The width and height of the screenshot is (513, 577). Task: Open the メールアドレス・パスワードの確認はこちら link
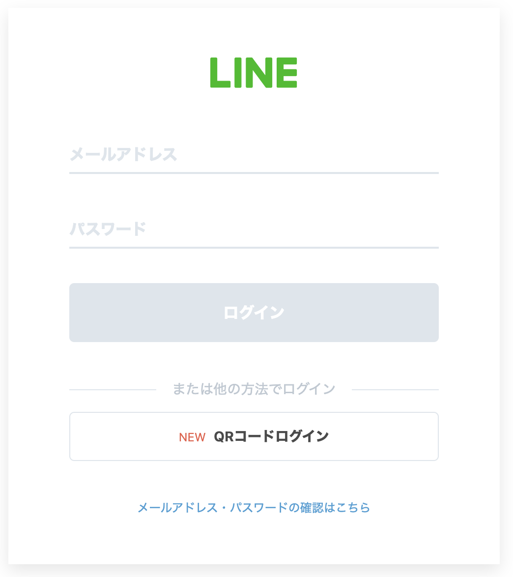(254, 508)
